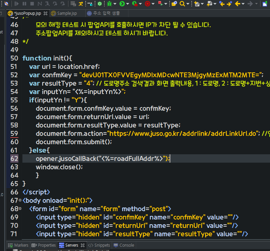Click the Skip All Breakpoints icon
This screenshot has height=251, width=270.
pos(6,3)
